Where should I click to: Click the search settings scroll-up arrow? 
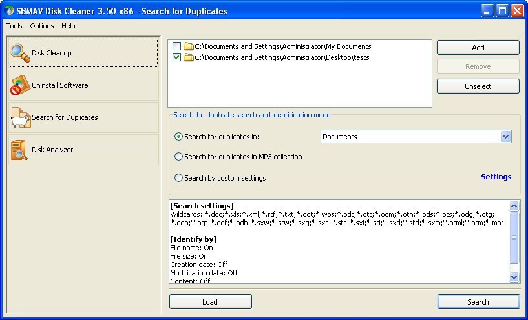(x=514, y=206)
